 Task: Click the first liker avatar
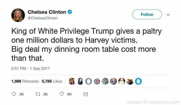(72, 81)
